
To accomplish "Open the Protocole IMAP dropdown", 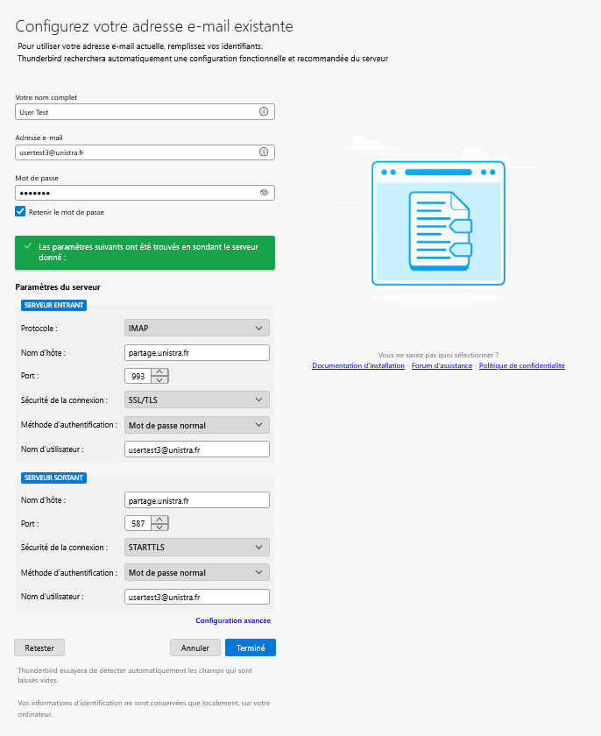I will (197, 328).
